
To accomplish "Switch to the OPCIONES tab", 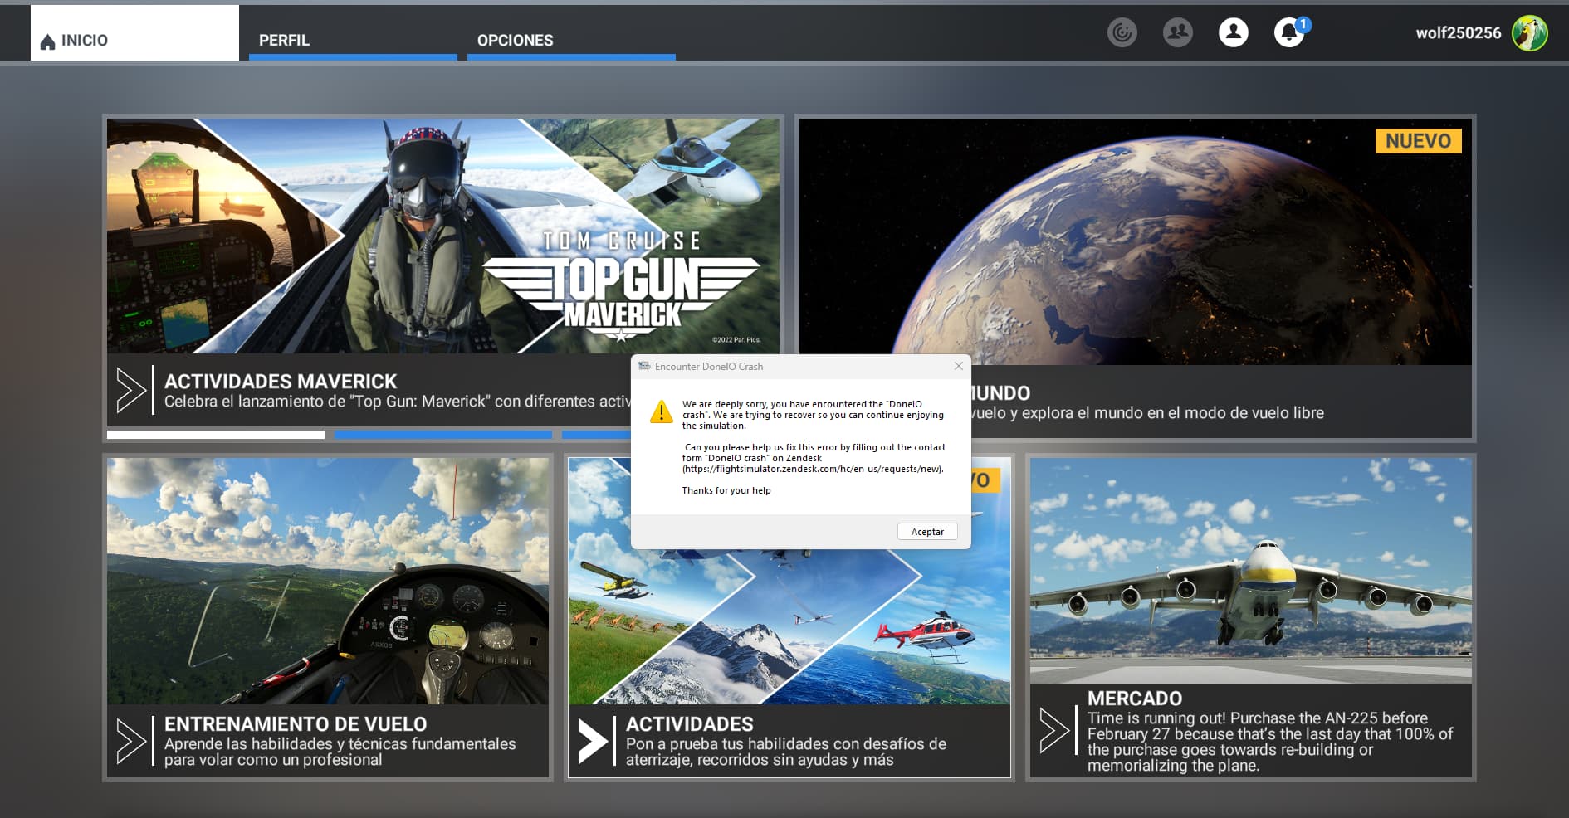I will click(515, 40).
